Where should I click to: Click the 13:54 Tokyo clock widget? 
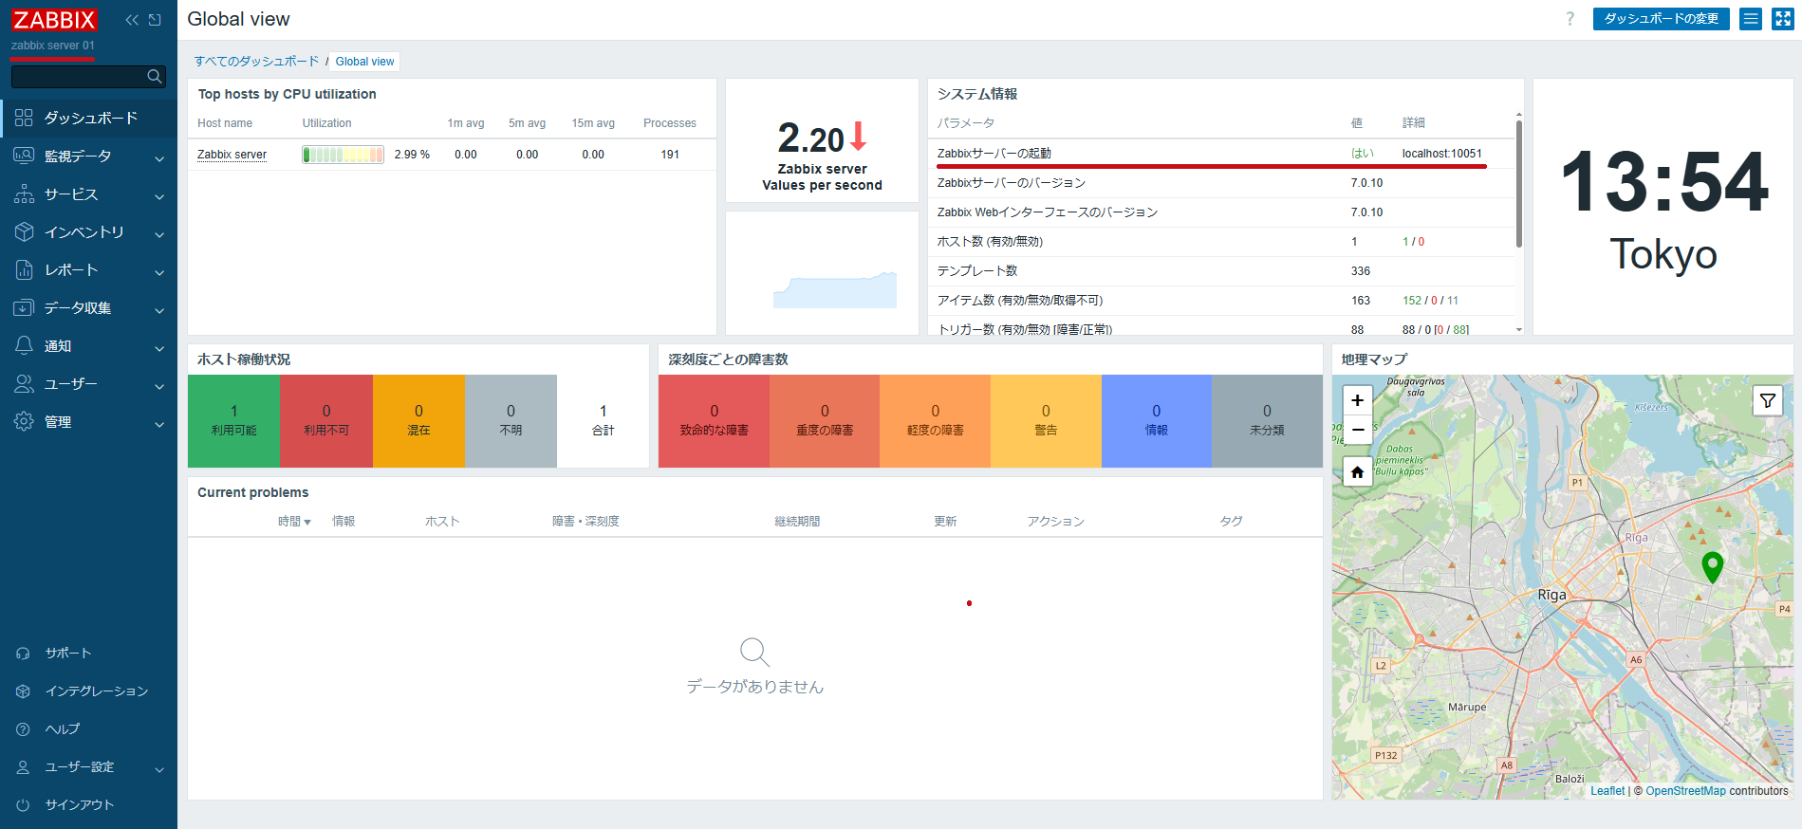(1663, 207)
